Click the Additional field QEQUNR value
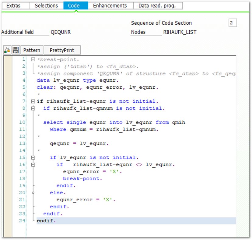This screenshot has width=252, height=240. (x=61, y=32)
